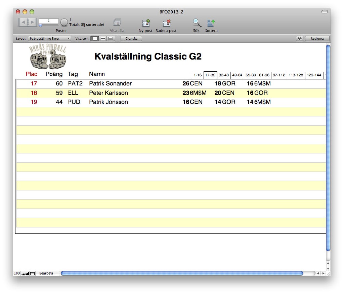Click the horizontal scroll left arrow
This screenshot has width=344, height=294.
coord(318,273)
